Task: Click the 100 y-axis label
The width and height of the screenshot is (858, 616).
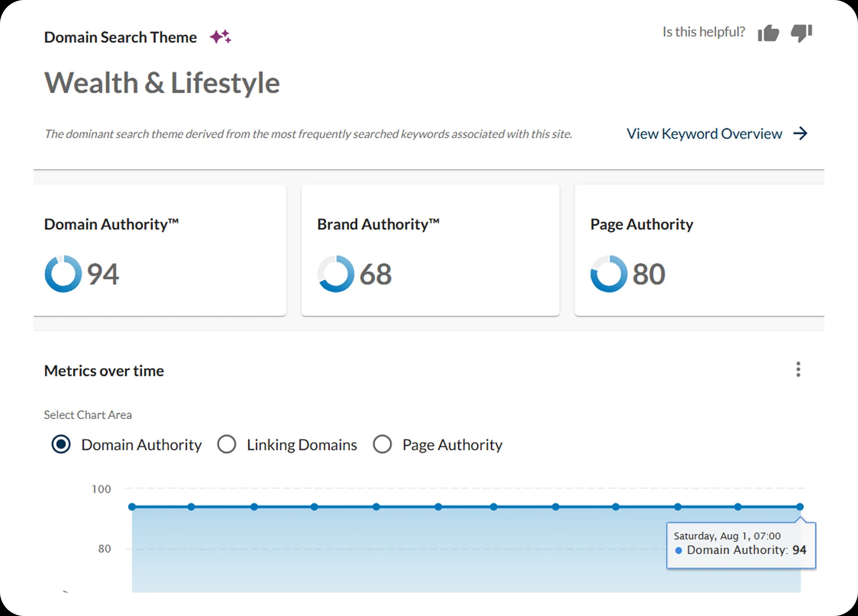Action: 101,489
